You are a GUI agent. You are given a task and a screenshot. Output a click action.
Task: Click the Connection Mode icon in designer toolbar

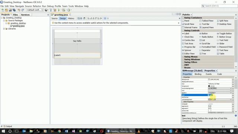(x=81, y=18)
